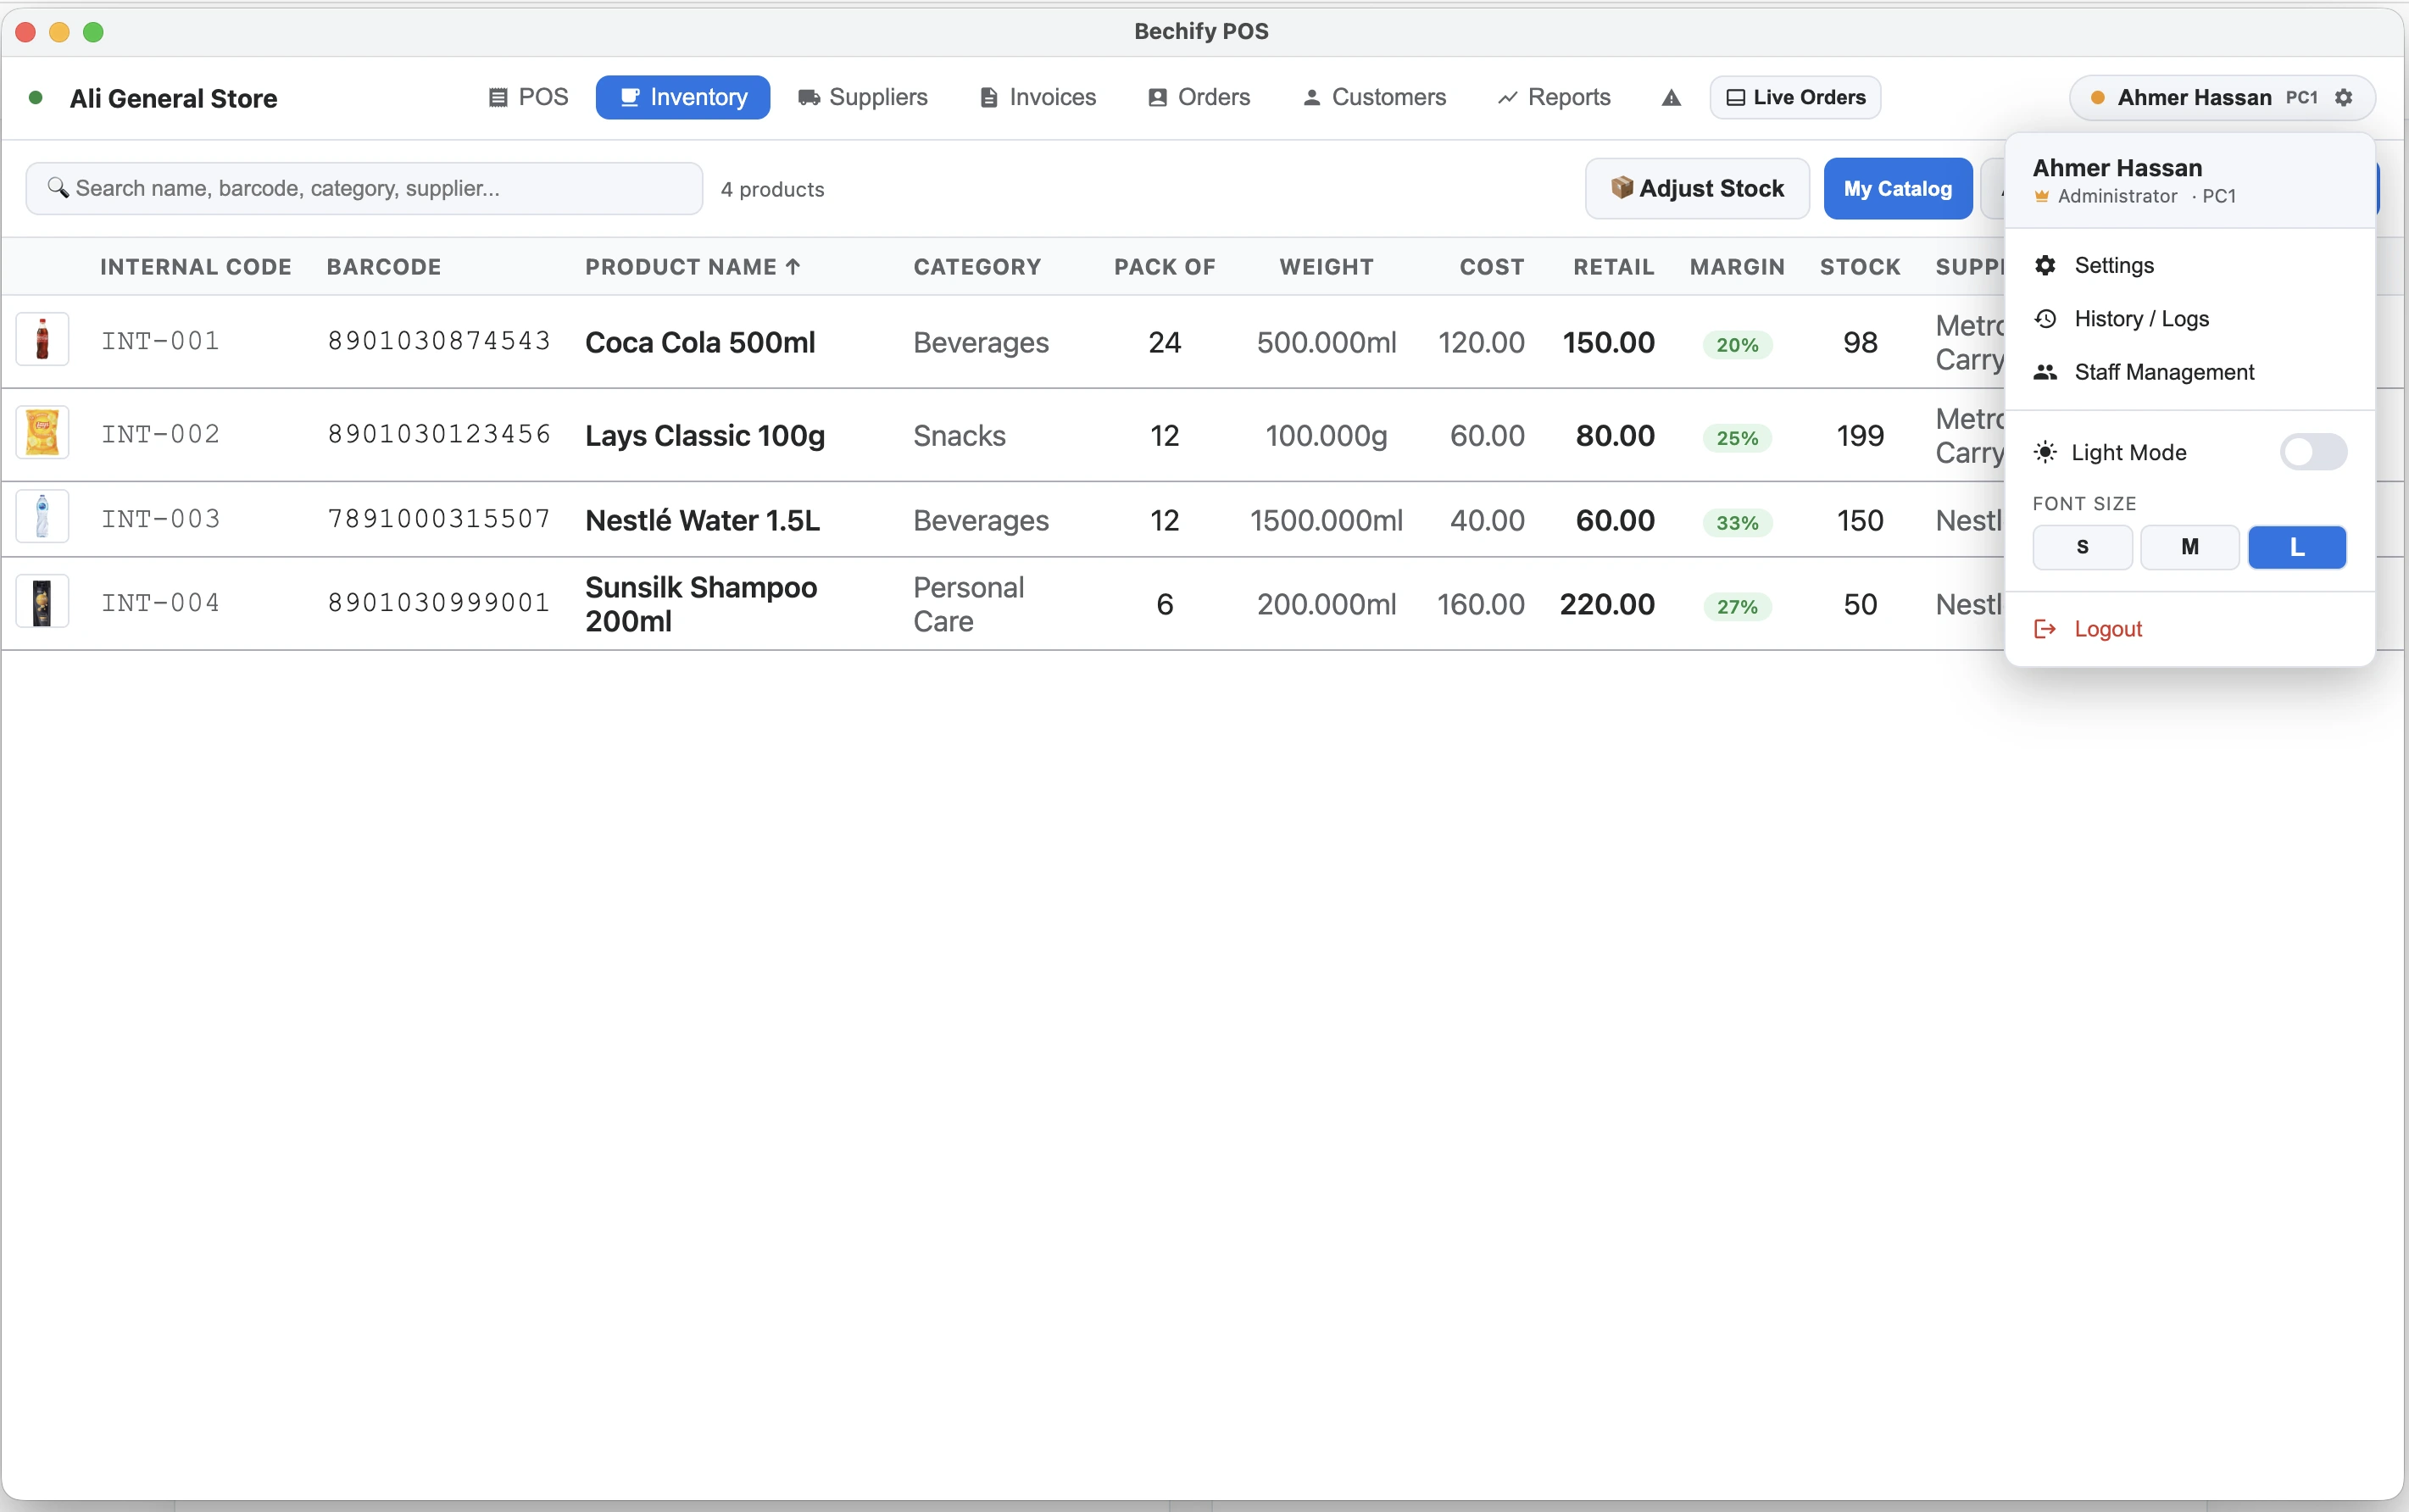Viewport: 2409px width, 1512px height.
Task: Open the Customers tab
Action: 1374,98
